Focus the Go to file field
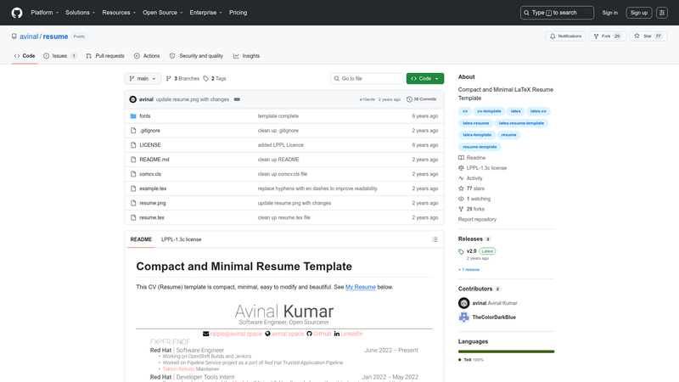679x382 pixels. click(367, 78)
